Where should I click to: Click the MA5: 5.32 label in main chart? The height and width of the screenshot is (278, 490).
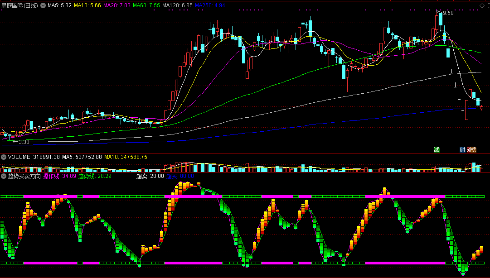(60, 5)
